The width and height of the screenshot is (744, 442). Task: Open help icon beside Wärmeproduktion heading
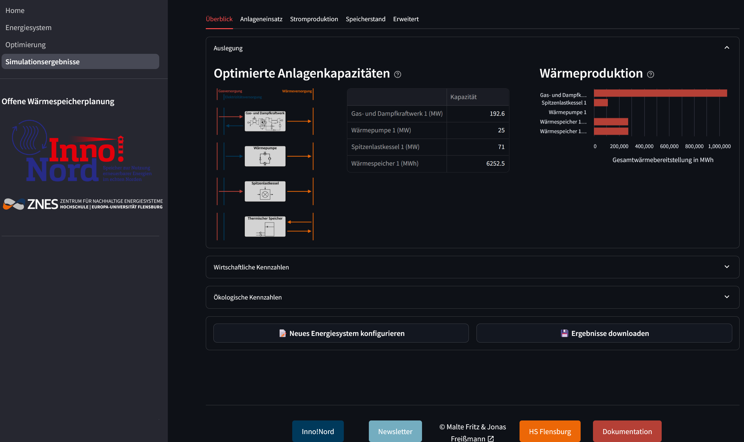click(651, 74)
